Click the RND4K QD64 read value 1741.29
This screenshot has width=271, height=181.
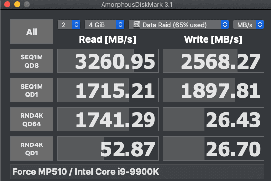click(x=108, y=119)
